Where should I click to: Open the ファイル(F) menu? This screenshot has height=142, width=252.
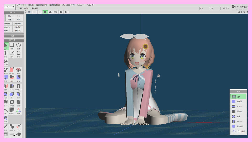tap(21, 5)
